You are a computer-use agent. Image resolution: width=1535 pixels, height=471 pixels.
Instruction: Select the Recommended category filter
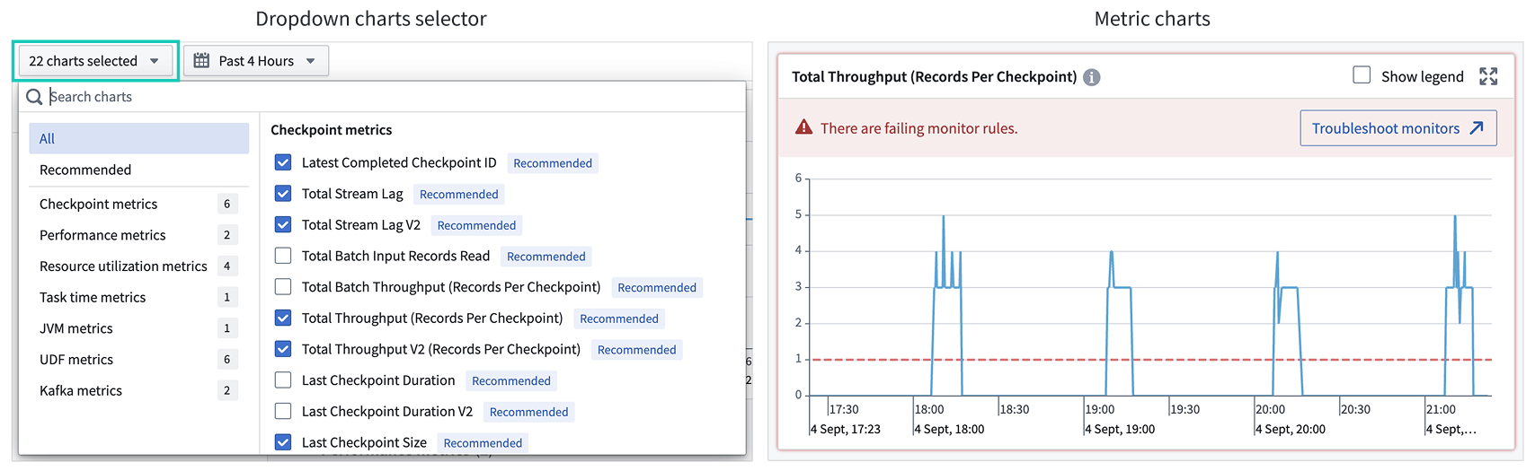click(85, 170)
